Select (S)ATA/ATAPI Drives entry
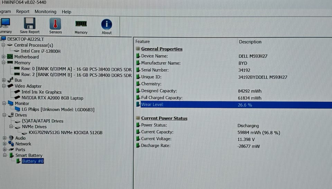Viewport: 332px width, 189px height. 43,121
